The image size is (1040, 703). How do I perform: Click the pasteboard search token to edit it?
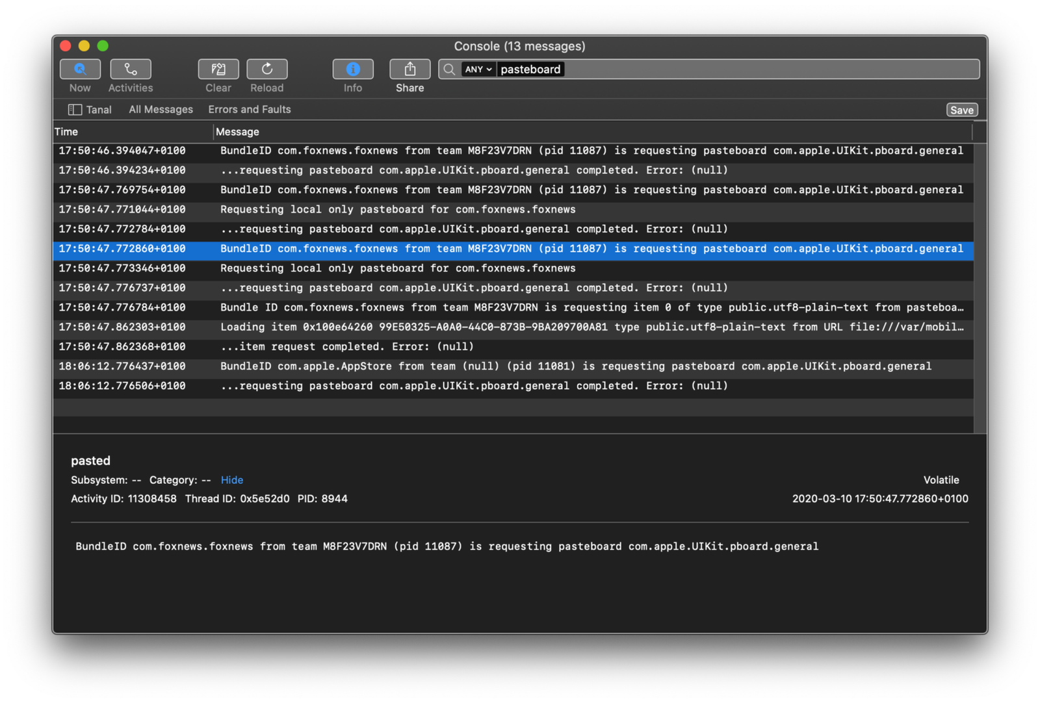530,69
